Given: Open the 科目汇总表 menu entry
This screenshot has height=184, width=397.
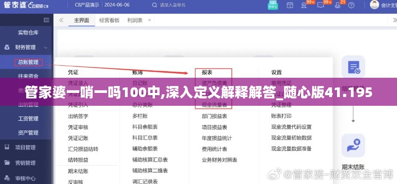Looking at the screenshot, I should (145, 138).
